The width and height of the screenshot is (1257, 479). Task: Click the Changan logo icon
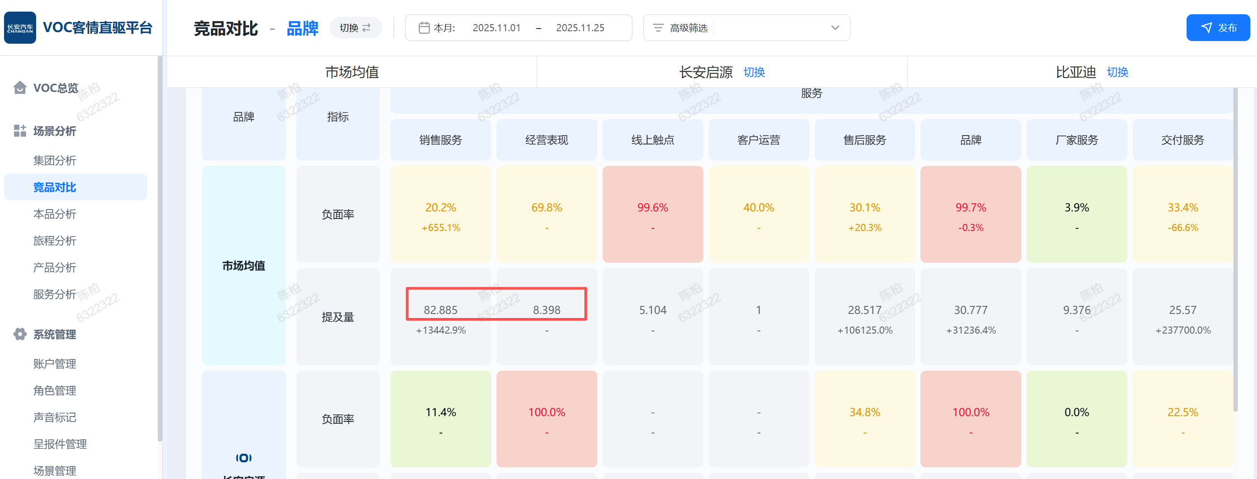click(20, 28)
